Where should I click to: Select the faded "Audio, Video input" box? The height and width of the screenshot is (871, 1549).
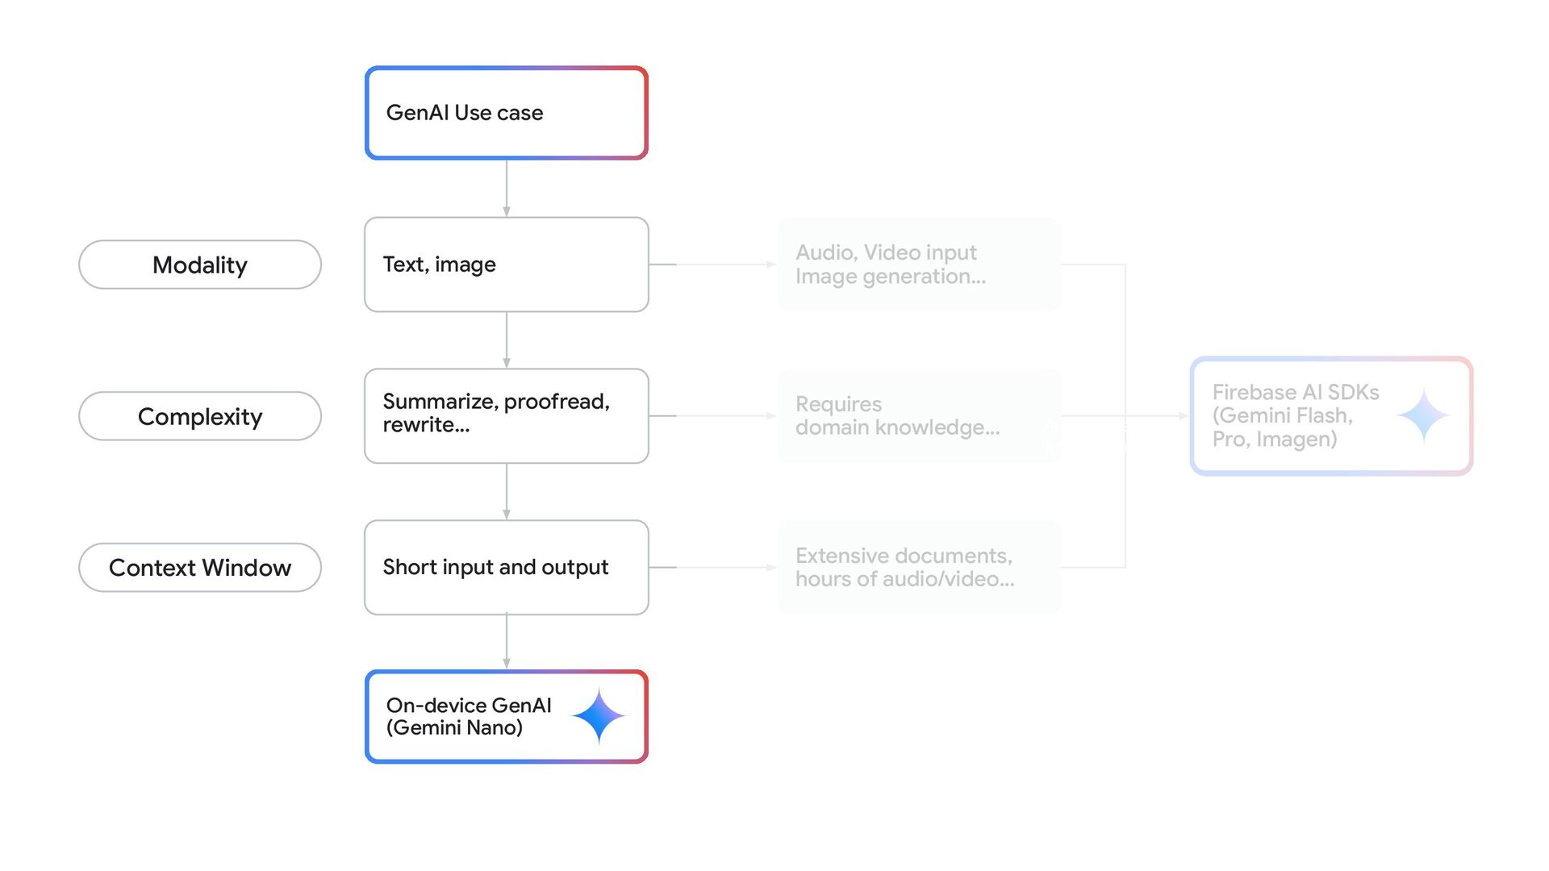point(917,265)
